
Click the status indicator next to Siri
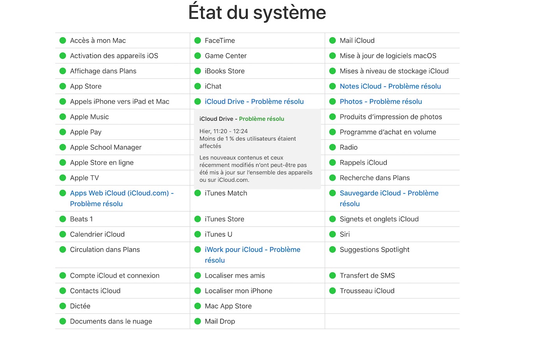332,234
